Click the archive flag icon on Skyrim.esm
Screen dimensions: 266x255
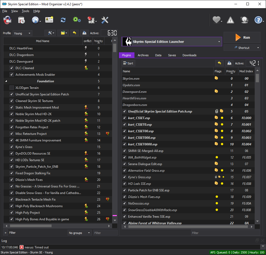(216, 78)
